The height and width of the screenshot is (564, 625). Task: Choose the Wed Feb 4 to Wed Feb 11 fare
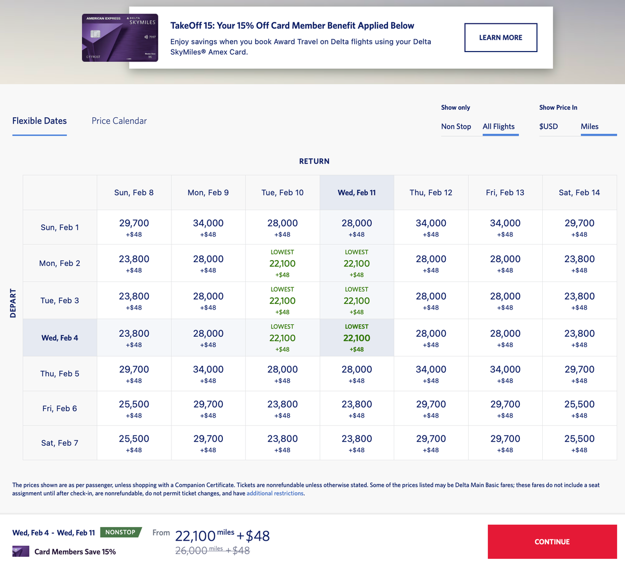pos(357,338)
